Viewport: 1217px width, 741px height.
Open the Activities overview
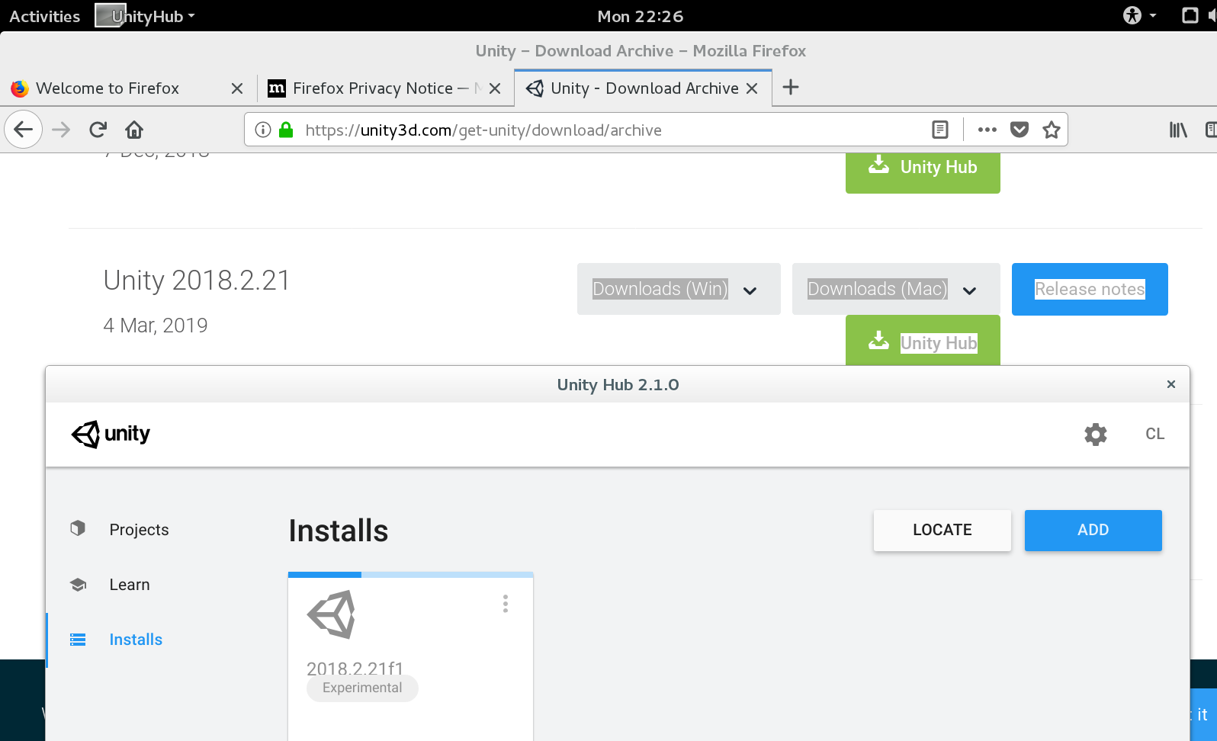(44, 16)
